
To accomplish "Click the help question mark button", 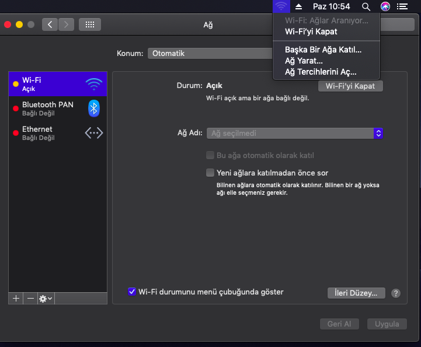I will 396,293.
